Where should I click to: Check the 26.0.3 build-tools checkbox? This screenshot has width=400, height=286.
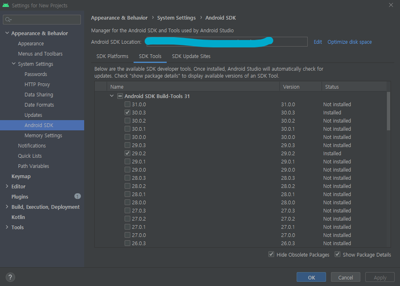[127, 243]
